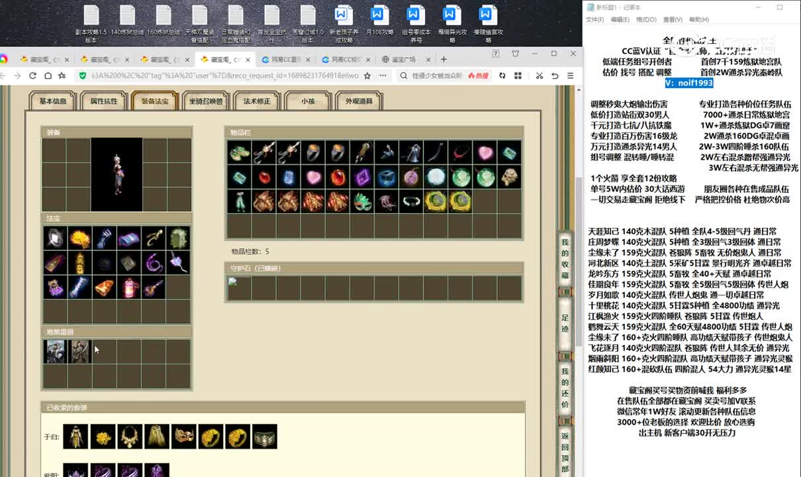The height and width of the screenshot is (477, 801).
Task: Select the teal trousers item in third row
Action: point(240,202)
